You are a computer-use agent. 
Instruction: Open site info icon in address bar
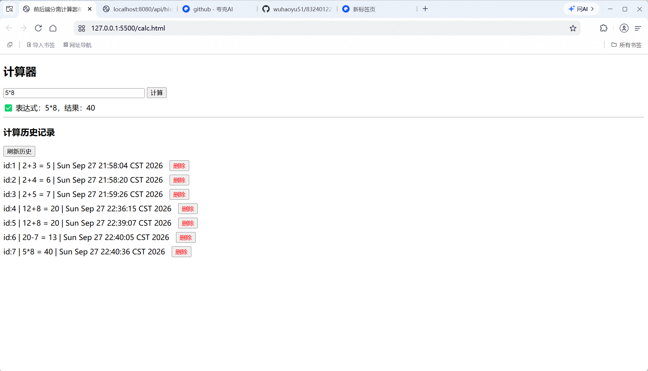coord(82,28)
